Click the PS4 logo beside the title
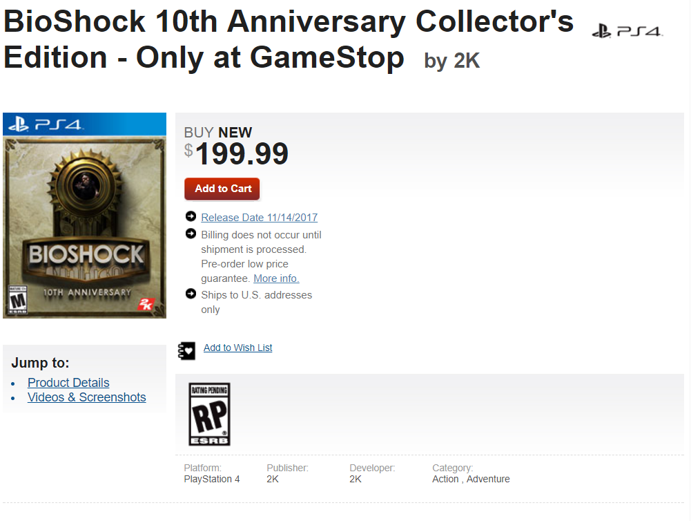Image resolution: width=691 pixels, height=521 pixels. coord(627,31)
